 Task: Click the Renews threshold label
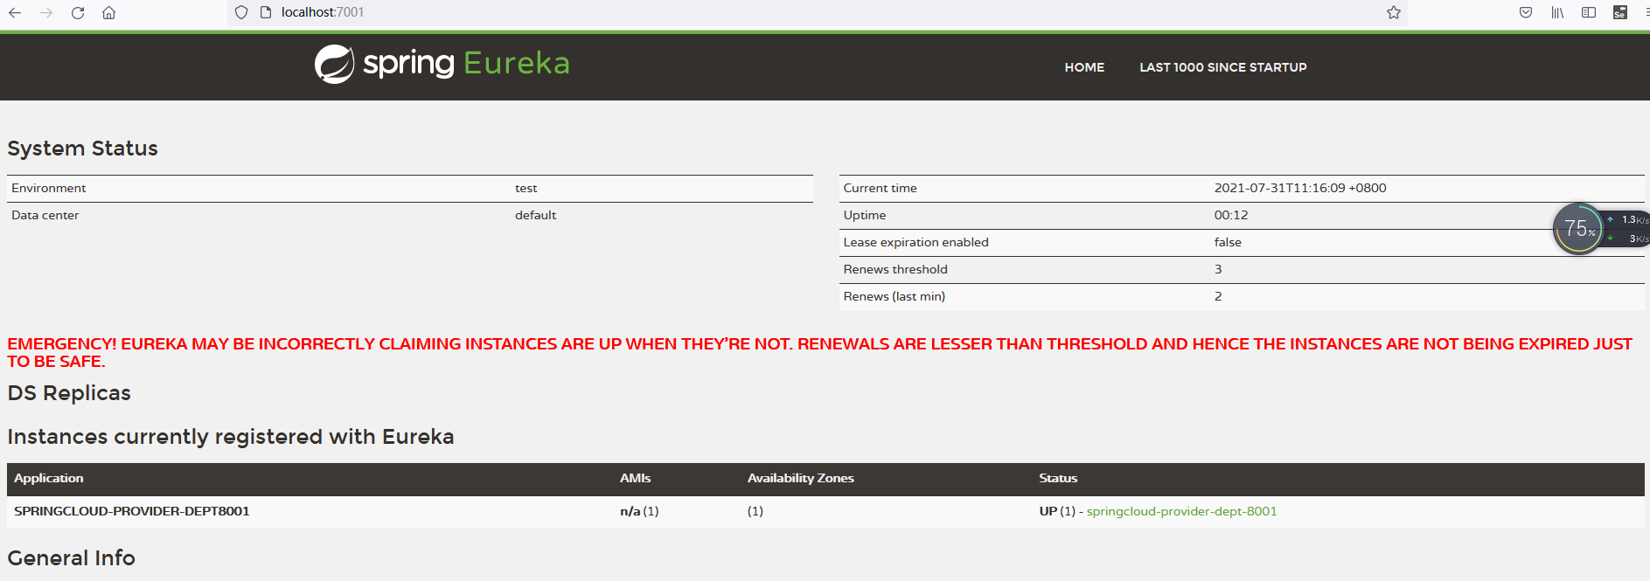pos(895,269)
